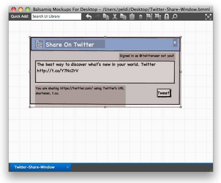Select the Twitter-Share-Window tab
This screenshot has width=221, height=183.
pyautogui.click(x=41, y=167)
